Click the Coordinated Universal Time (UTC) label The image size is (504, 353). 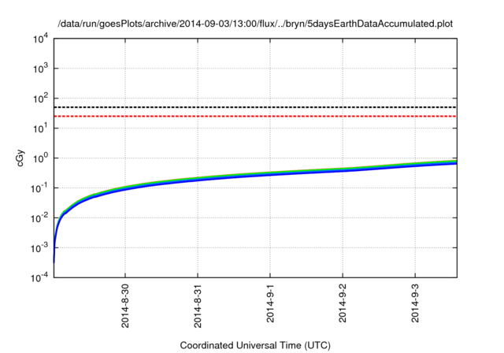click(x=255, y=345)
